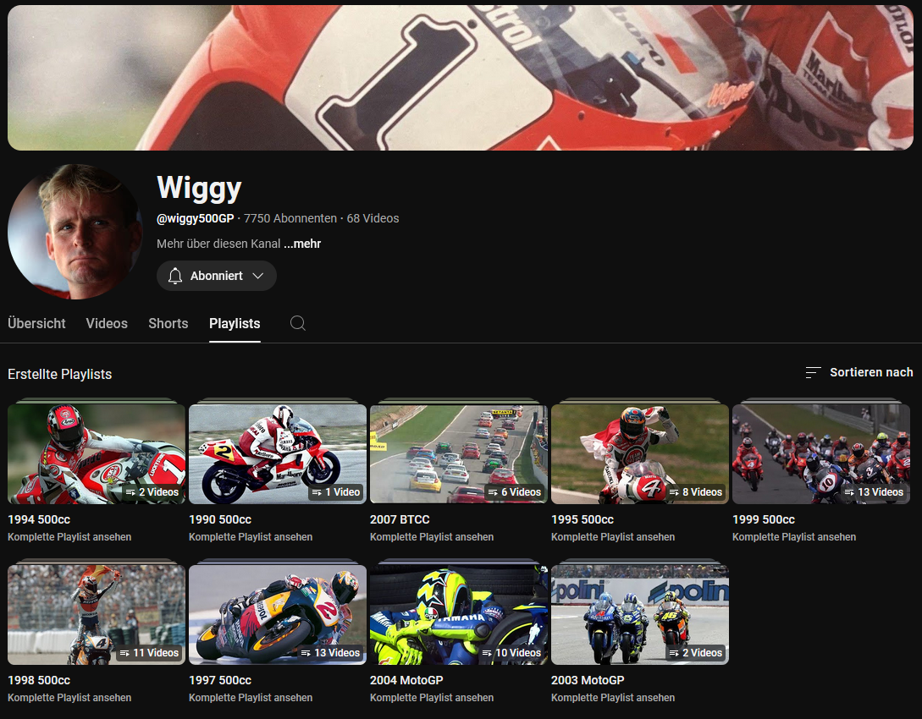Open the 1998 500cc playlist thumbnail
The image size is (922, 719).
coord(96,613)
